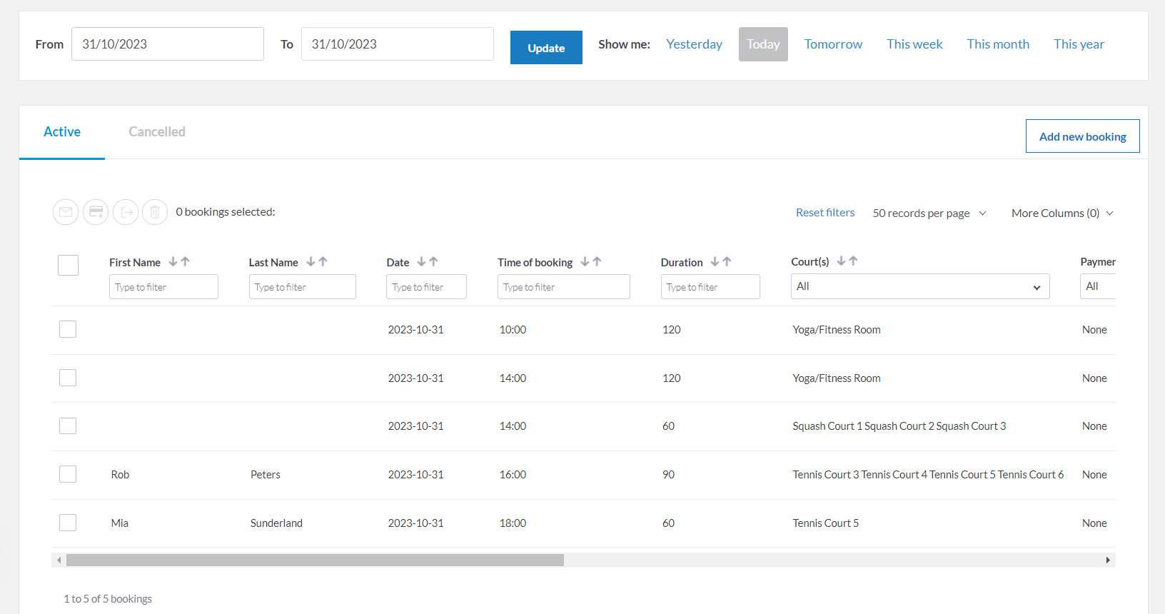
Task: Expand the 50 records per page dropdown
Action: tap(929, 213)
